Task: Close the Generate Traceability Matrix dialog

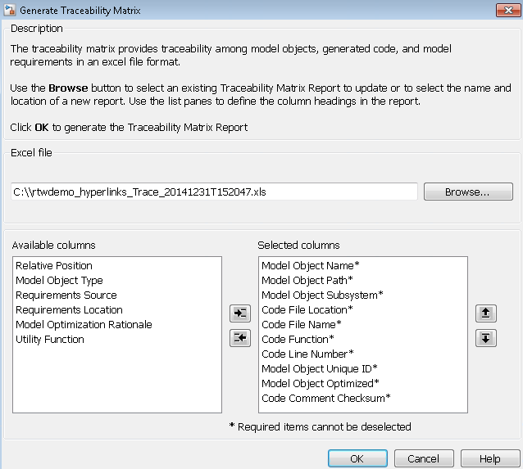Action: click(505, 10)
